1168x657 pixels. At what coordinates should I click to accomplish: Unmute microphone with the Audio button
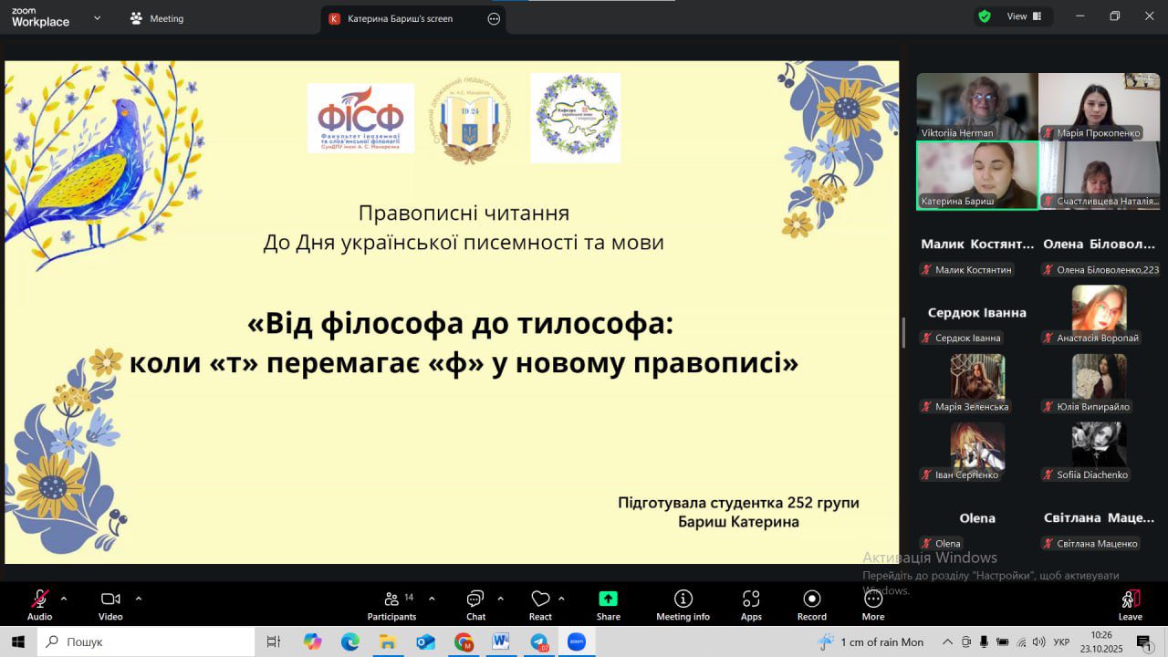click(x=39, y=604)
